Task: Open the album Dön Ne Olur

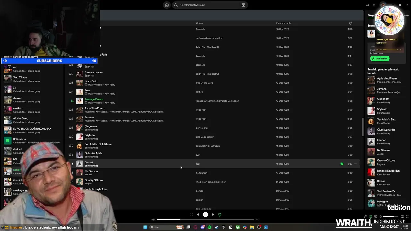Action: point(202,128)
